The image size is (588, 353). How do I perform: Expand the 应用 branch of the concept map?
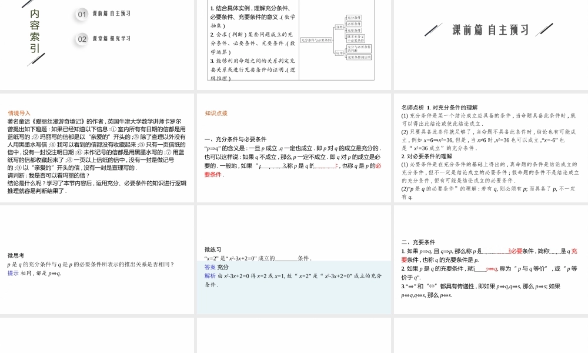pos(339,53)
